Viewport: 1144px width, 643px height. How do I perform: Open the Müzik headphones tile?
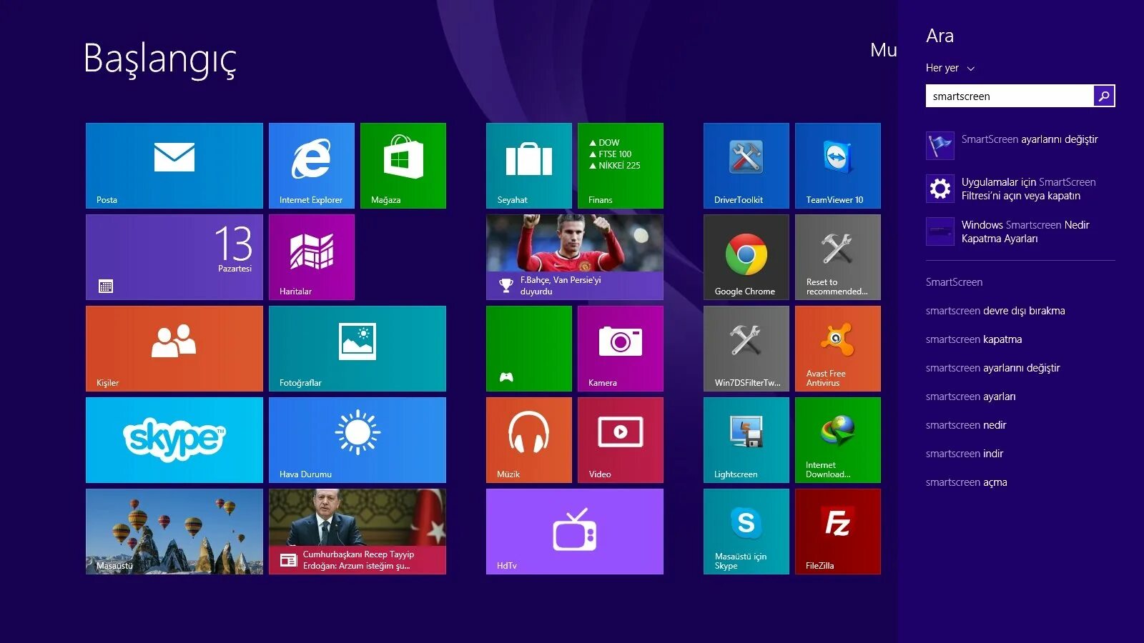(529, 440)
